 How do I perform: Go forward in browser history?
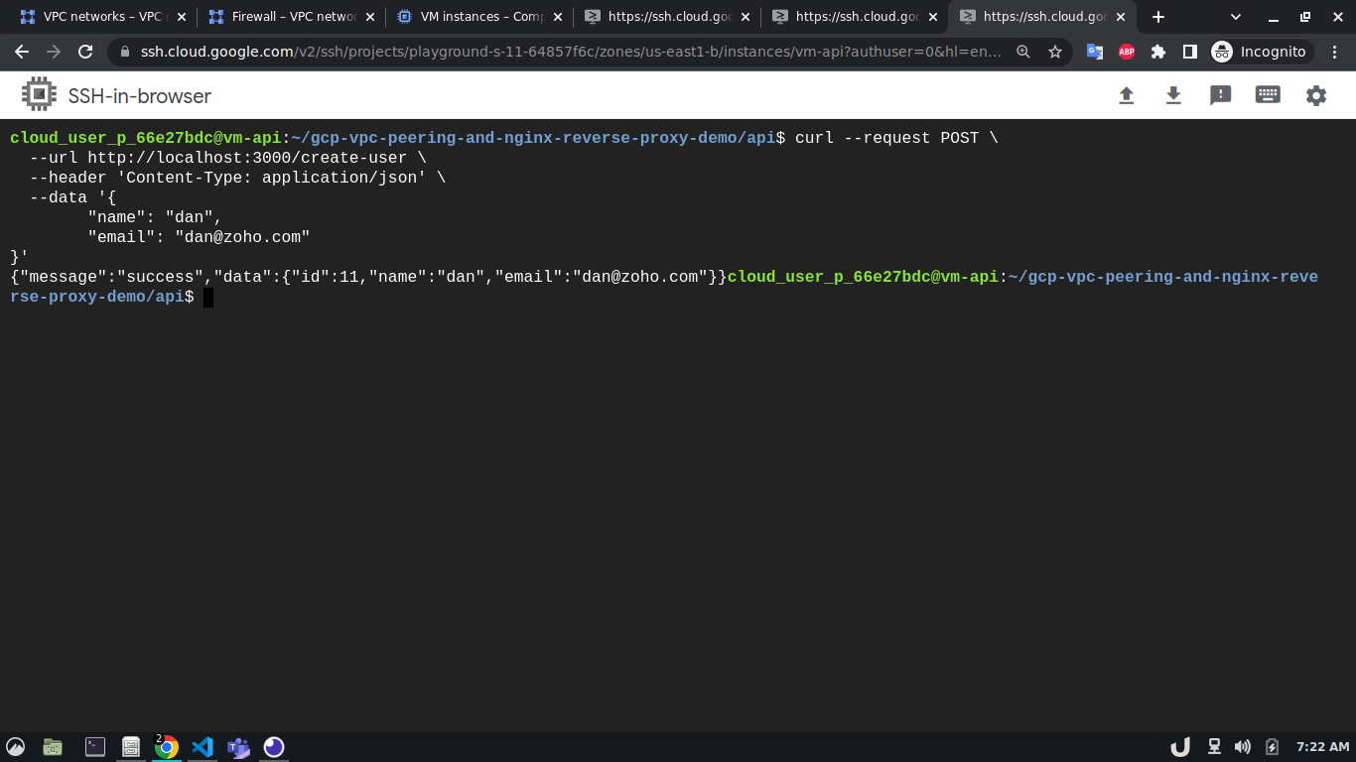click(x=54, y=52)
